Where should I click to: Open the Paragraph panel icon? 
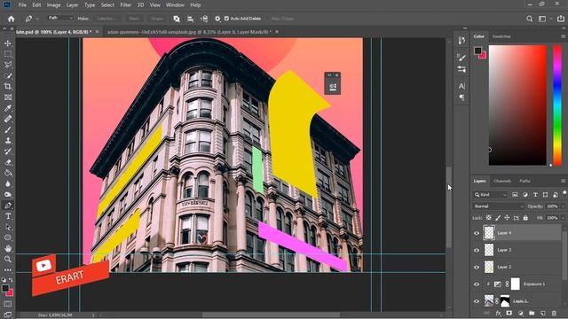coord(461,97)
